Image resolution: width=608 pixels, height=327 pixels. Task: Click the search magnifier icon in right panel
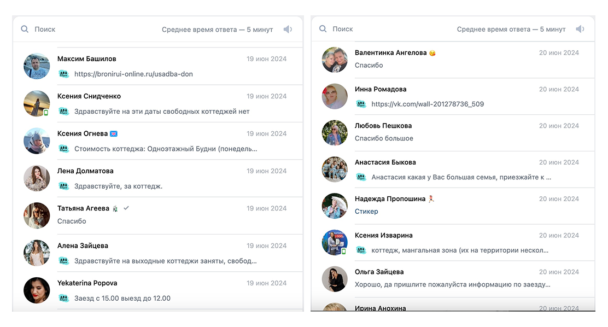pos(323,28)
